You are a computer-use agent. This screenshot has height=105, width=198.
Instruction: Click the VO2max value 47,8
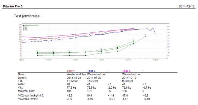coord(125,95)
